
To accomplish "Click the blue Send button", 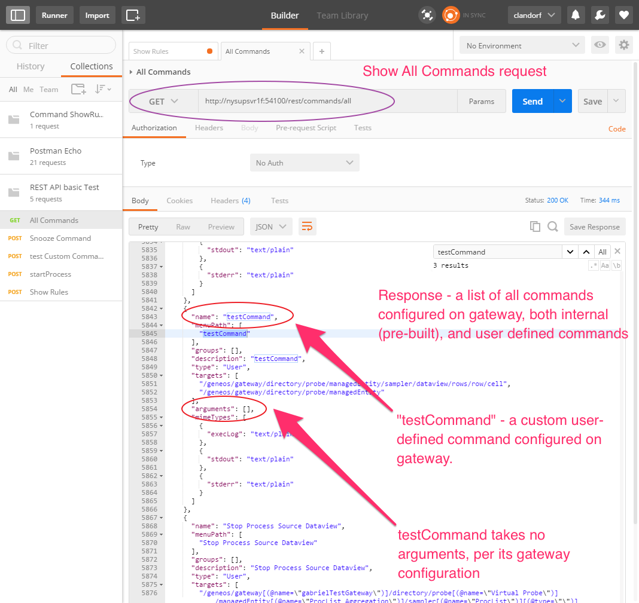I will click(x=532, y=102).
